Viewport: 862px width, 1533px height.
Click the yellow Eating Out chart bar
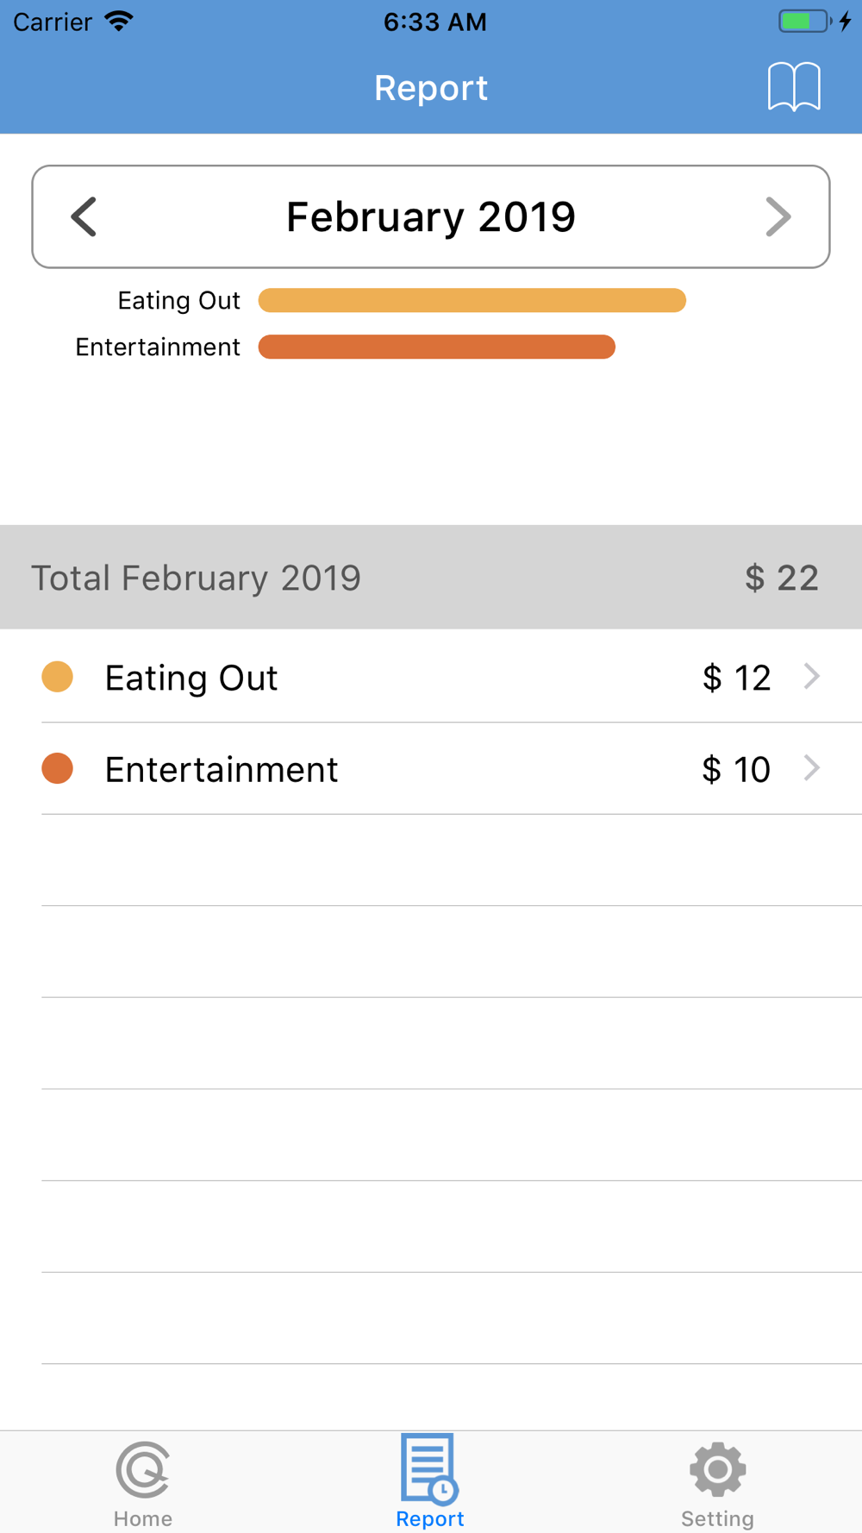tap(472, 300)
